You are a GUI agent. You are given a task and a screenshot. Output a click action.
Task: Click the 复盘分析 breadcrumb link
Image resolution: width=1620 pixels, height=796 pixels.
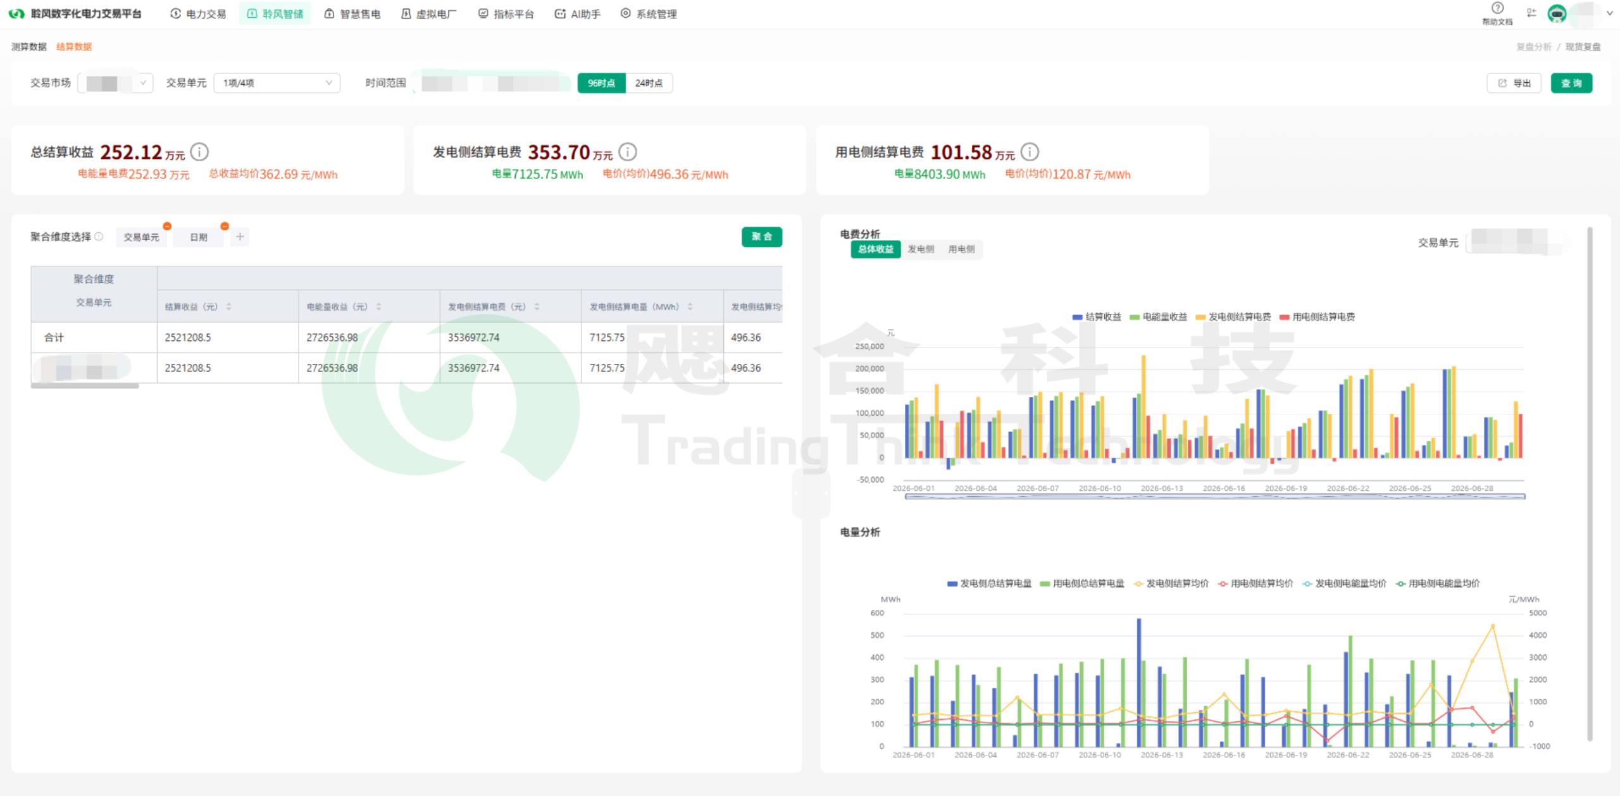(1534, 47)
